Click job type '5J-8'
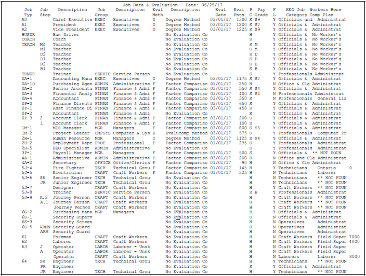This screenshot has width=366, height=276. pos(27,192)
